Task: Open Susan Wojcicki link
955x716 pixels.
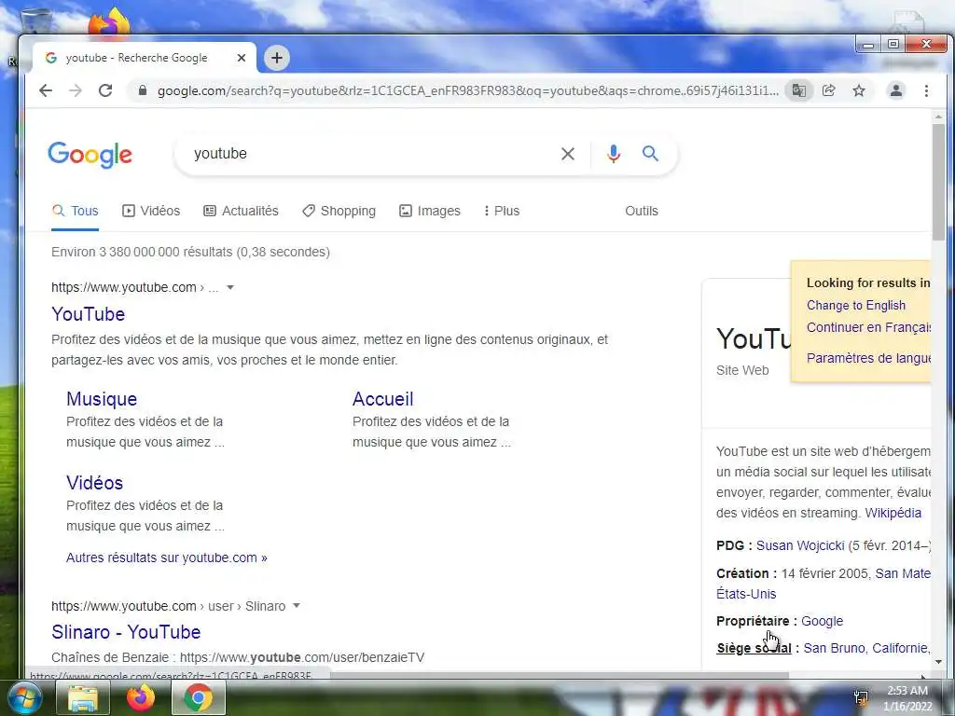Action: click(800, 545)
